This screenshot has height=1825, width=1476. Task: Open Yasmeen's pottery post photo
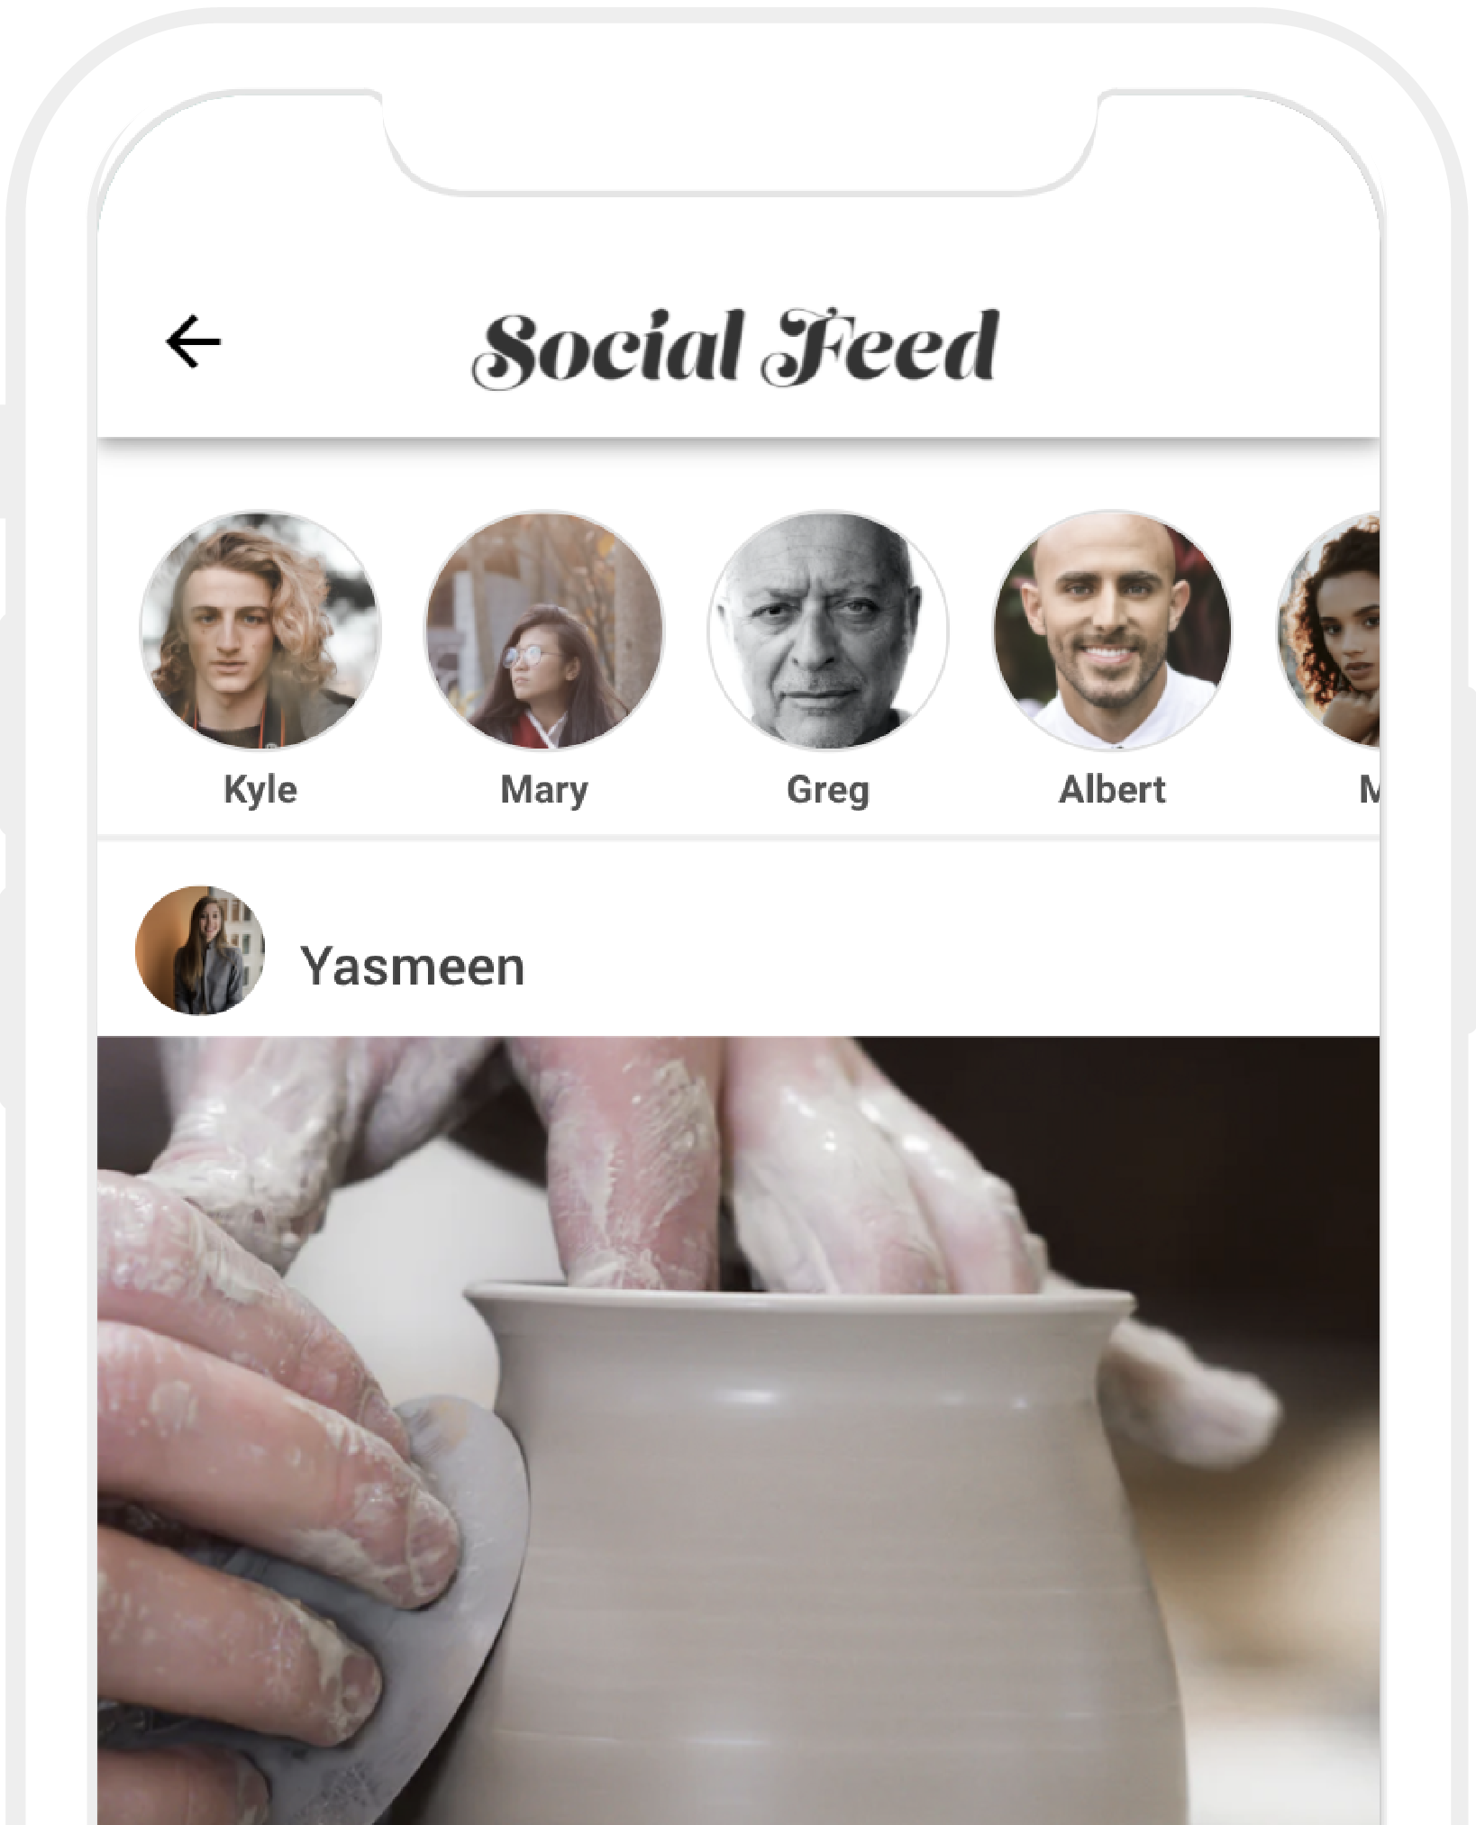tap(738, 1430)
